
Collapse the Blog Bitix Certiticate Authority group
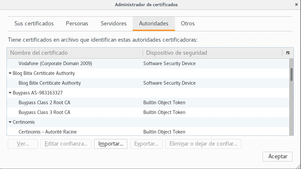tap(10, 74)
